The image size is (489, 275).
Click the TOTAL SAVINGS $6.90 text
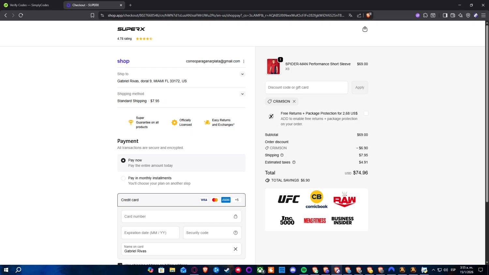click(290, 180)
